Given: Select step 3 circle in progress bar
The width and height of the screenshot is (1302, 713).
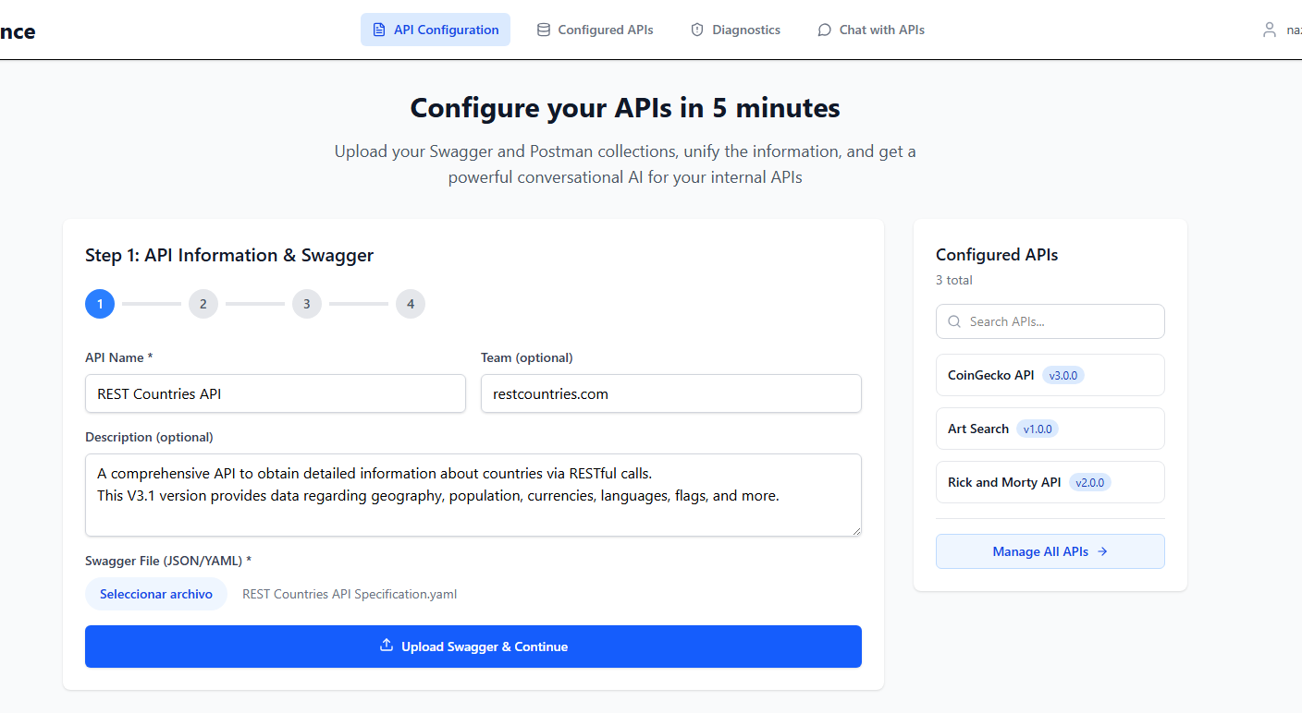Looking at the screenshot, I should pos(307,304).
